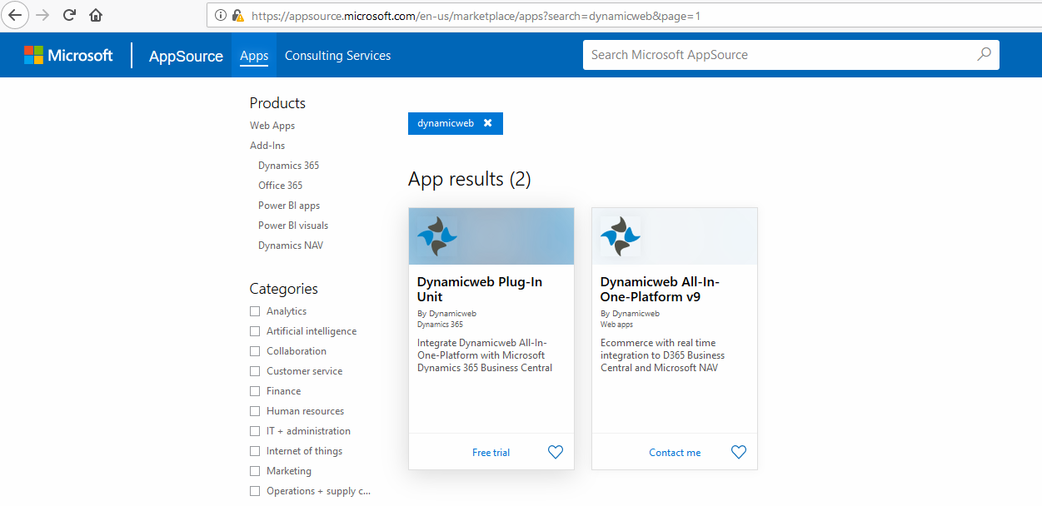This screenshot has width=1042, height=506.
Task: Click the Microsoft logo
Action: (68, 56)
